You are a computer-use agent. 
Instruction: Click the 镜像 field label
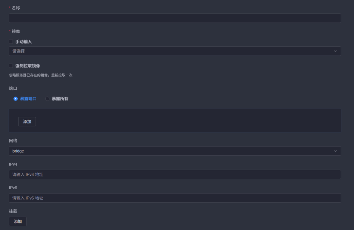16,31
